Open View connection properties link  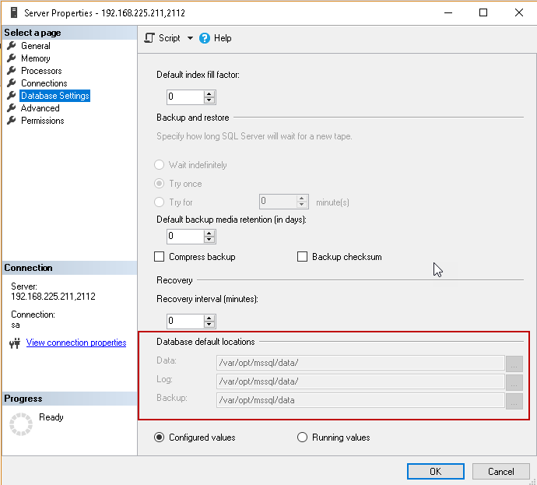(x=76, y=343)
